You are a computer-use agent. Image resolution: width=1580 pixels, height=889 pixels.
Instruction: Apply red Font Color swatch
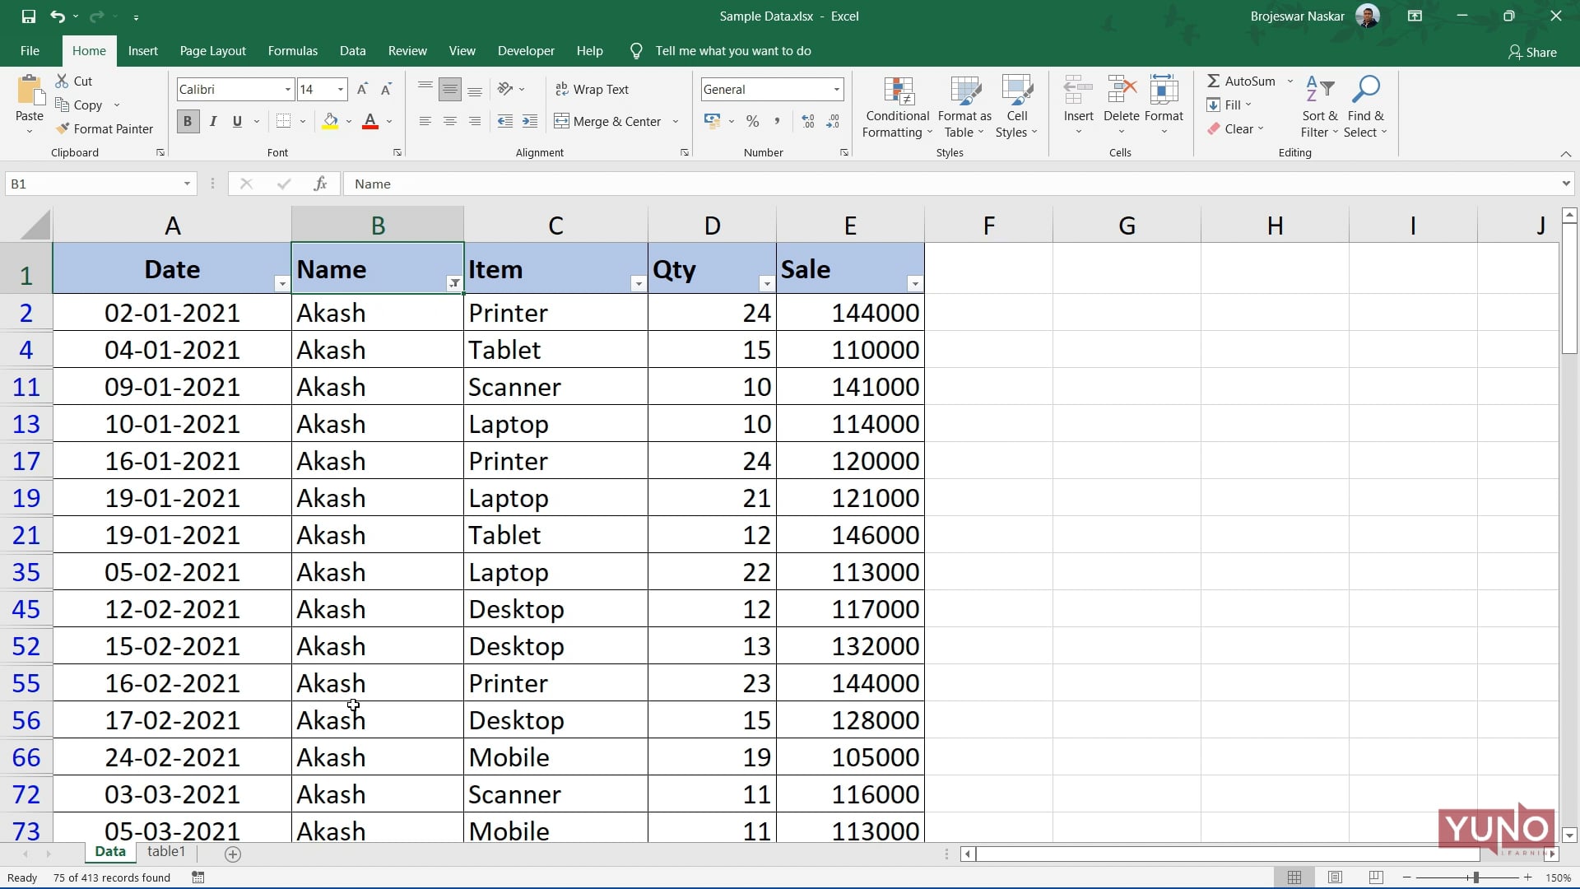pyautogui.click(x=370, y=121)
